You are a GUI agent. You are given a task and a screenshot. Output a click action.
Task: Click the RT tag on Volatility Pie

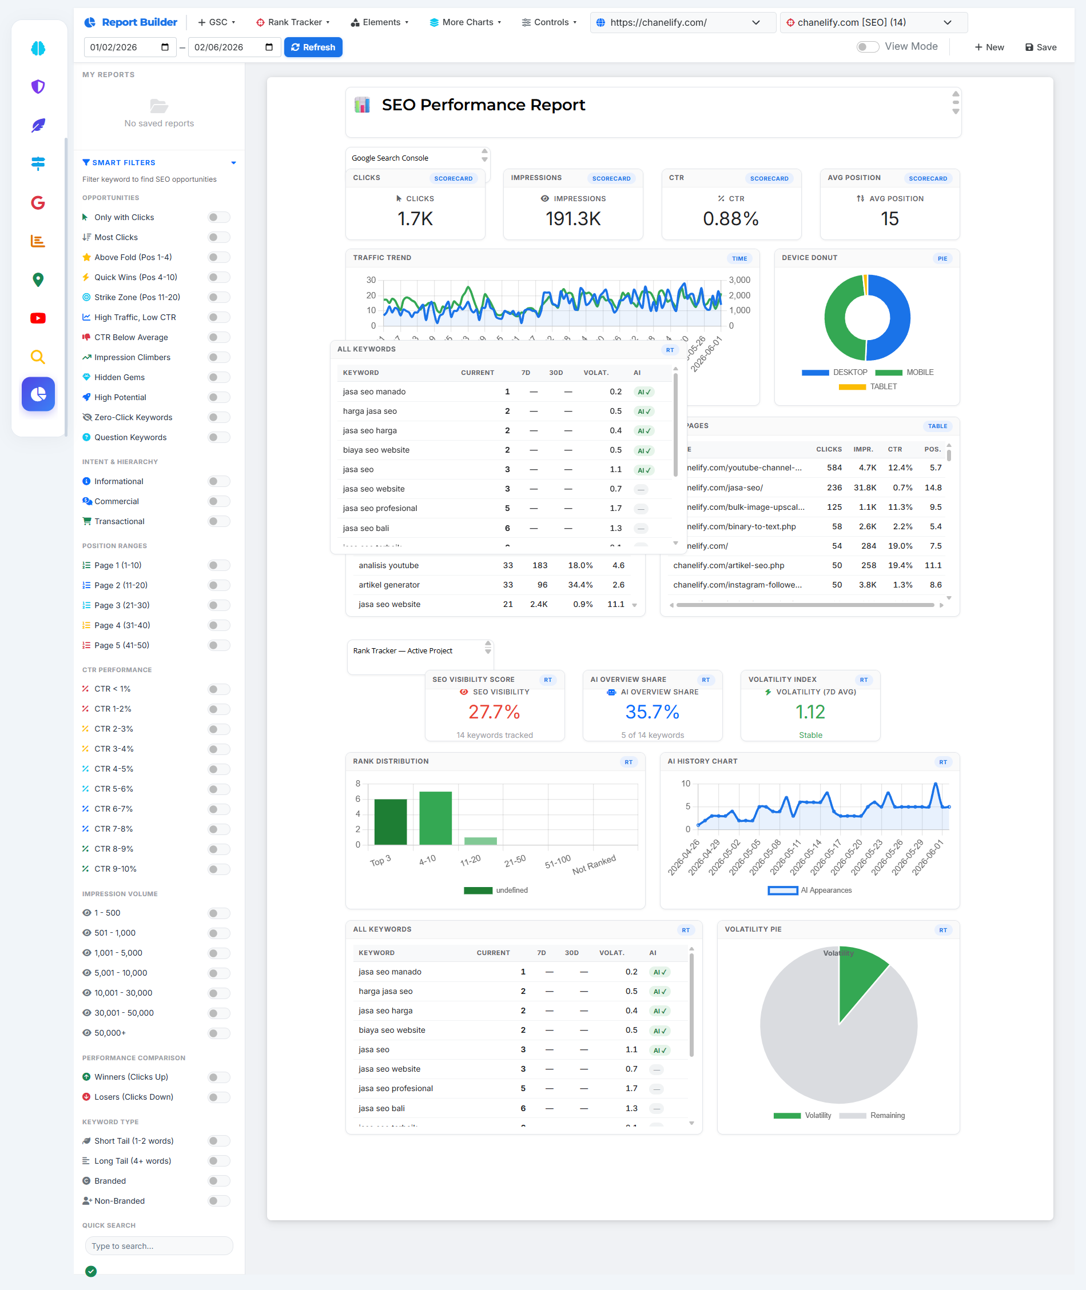click(x=942, y=930)
